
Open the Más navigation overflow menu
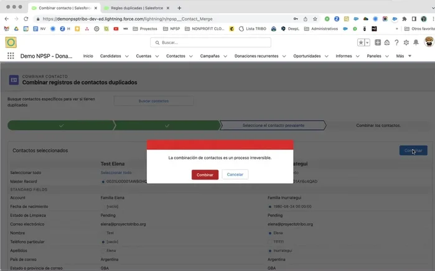tap(403, 56)
